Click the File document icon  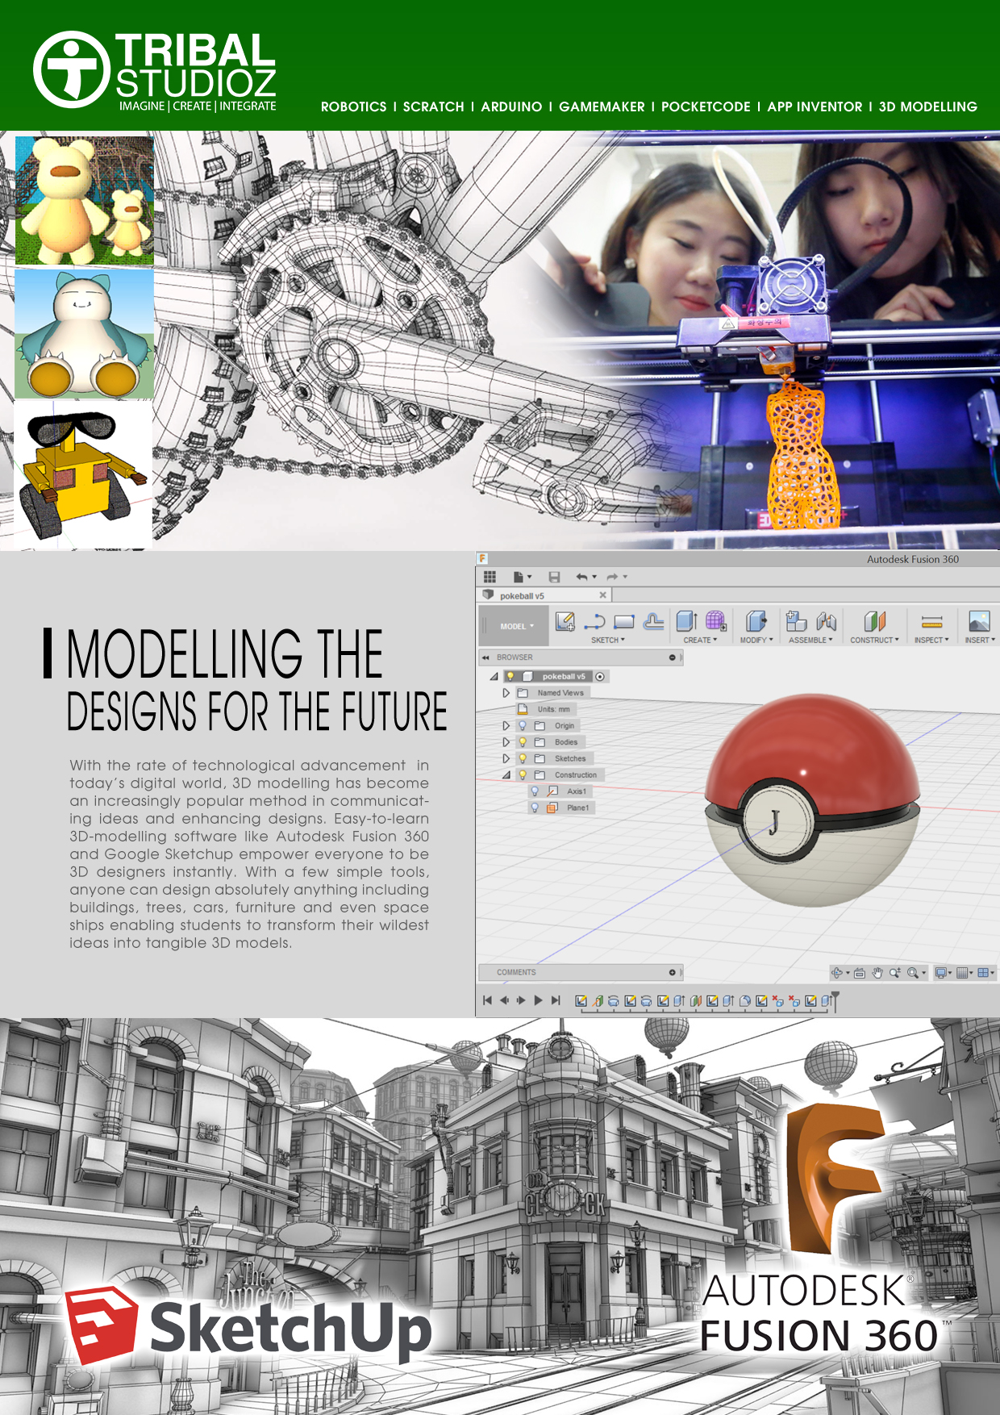coord(519,577)
